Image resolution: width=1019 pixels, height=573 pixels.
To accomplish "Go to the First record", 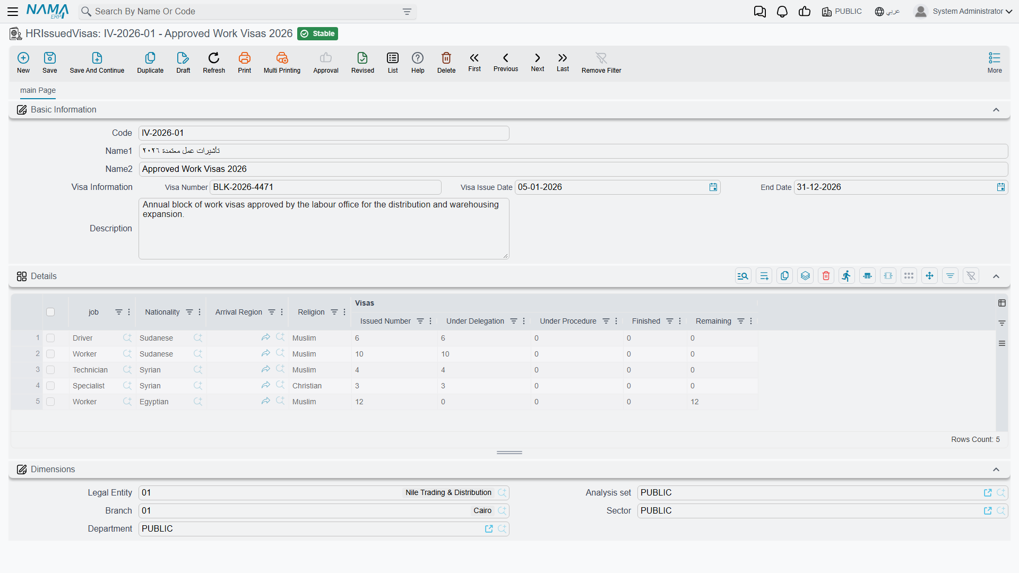I will click(x=474, y=62).
